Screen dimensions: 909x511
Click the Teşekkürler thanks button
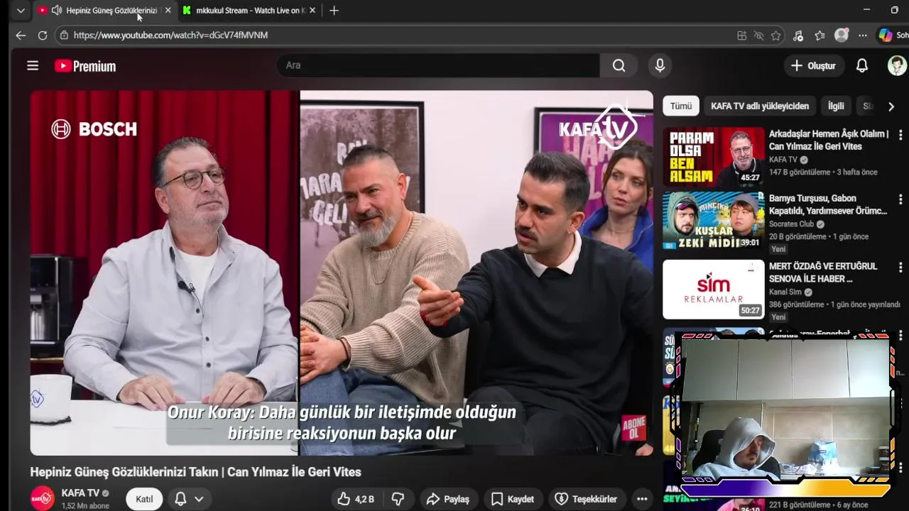coord(586,499)
